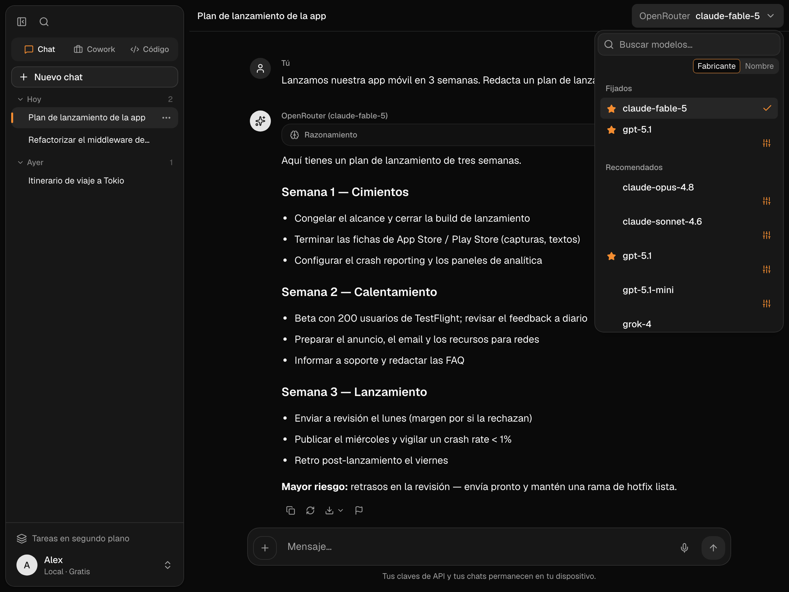Select grok-4 model

(689, 324)
